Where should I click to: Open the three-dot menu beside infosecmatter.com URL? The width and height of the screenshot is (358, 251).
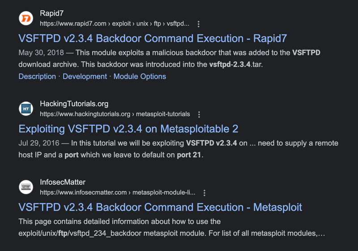click(205, 193)
